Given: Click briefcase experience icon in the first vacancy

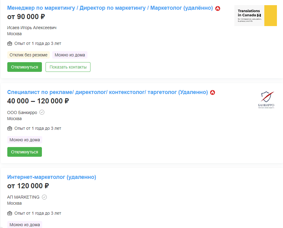Looking at the screenshot, I should 10,44.
